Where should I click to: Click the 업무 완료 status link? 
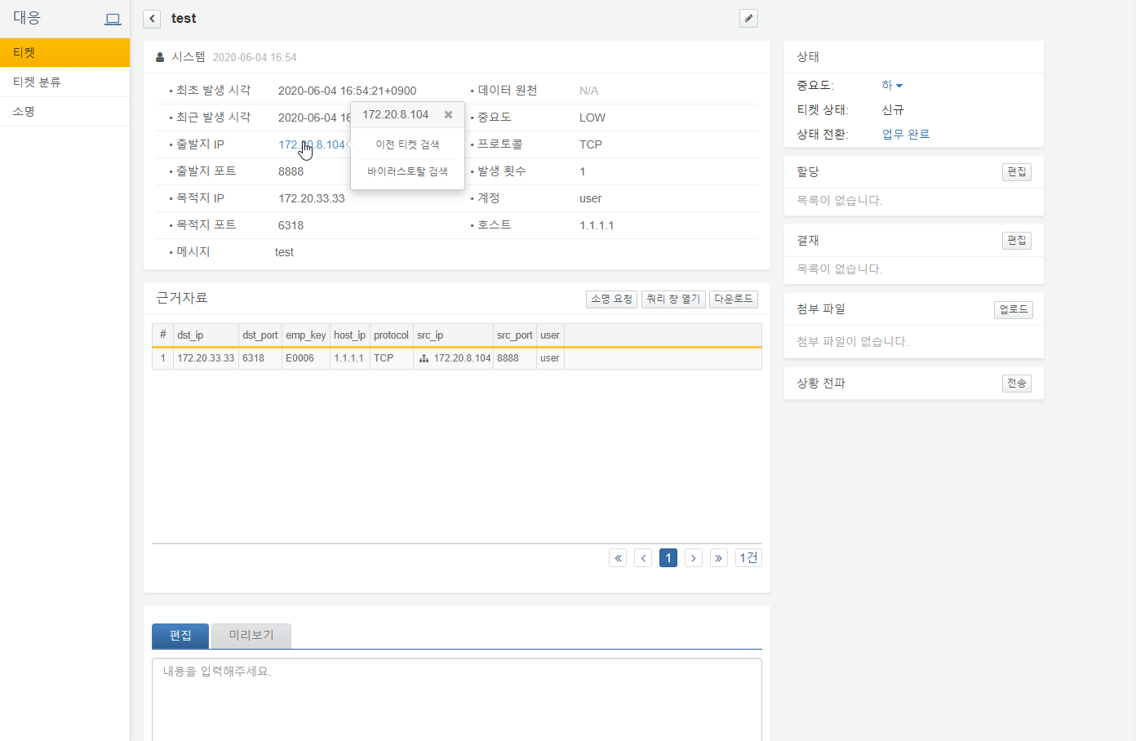(906, 134)
